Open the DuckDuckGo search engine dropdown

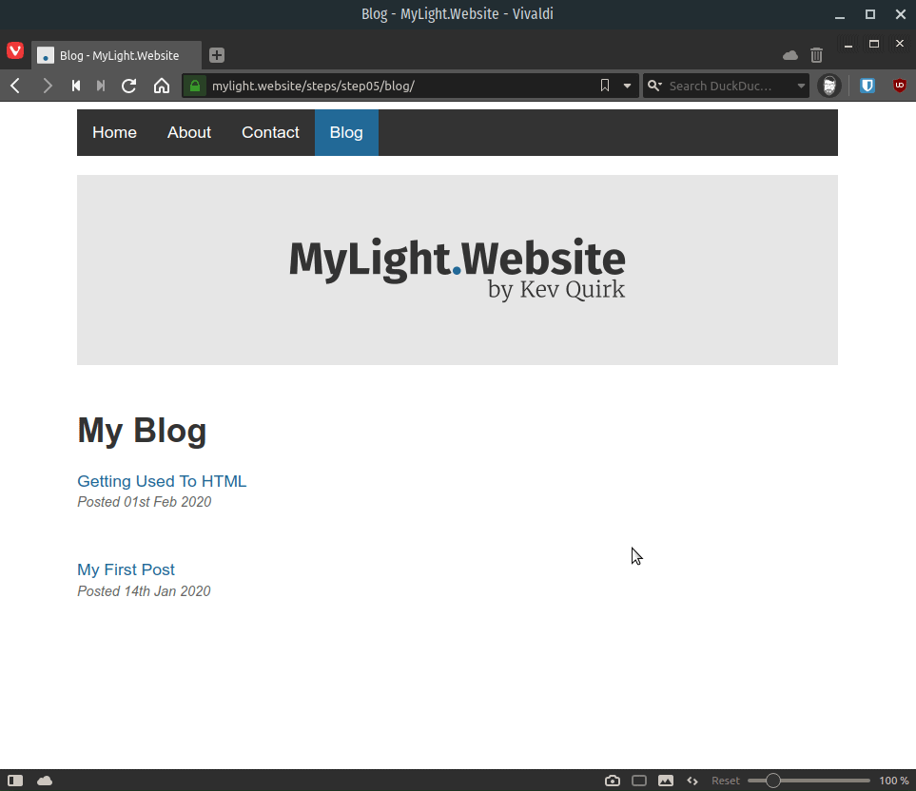pyautogui.click(x=653, y=86)
